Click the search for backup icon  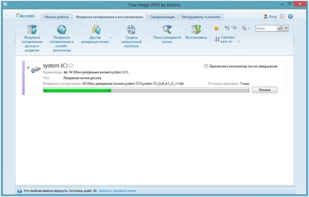(167, 30)
